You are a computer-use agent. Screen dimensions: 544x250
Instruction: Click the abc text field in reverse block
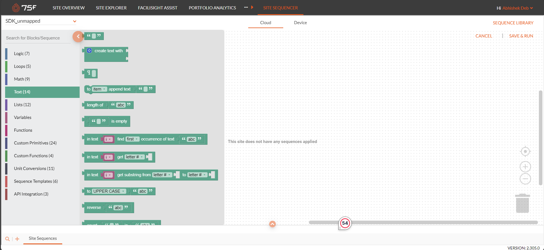(x=118, y=208)
